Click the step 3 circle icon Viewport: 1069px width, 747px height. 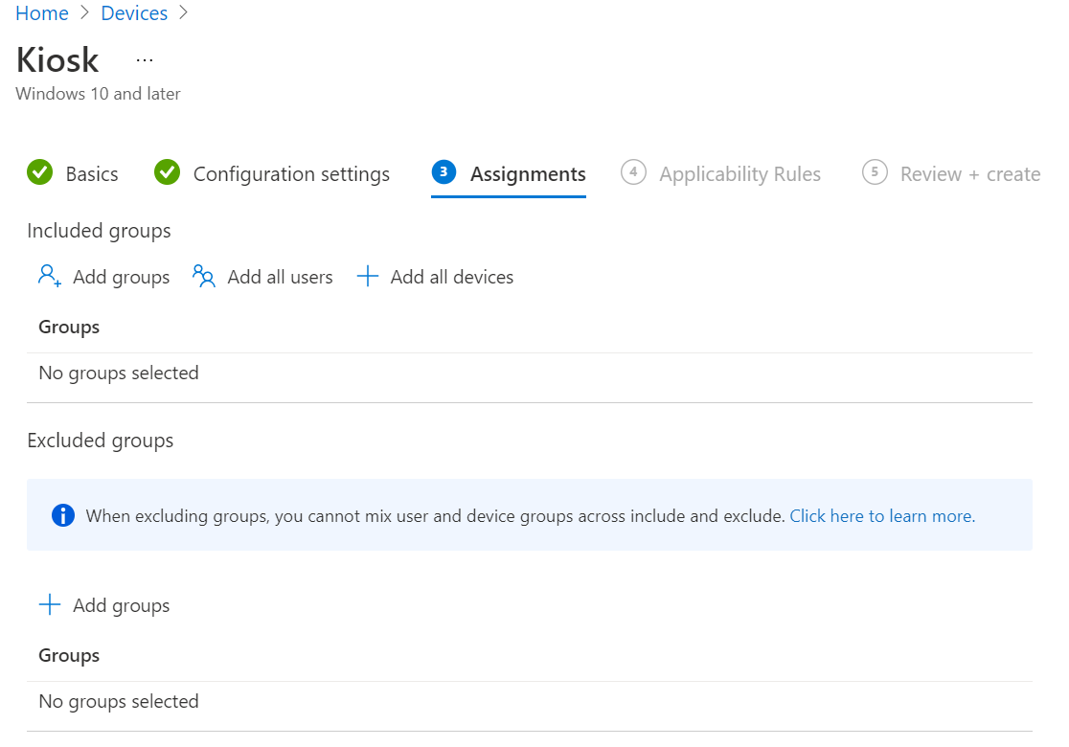[444, 172]
